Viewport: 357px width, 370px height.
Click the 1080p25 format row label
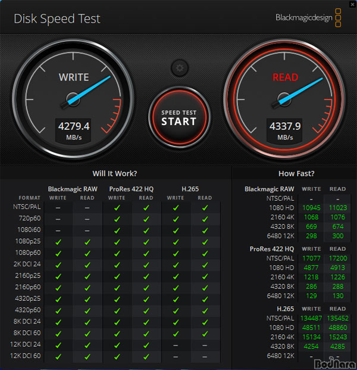coord(28,241)
